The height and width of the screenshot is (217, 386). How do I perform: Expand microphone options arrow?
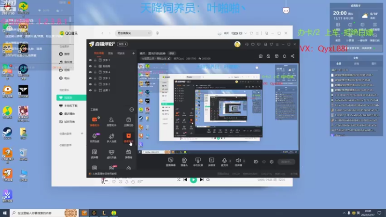230,161
